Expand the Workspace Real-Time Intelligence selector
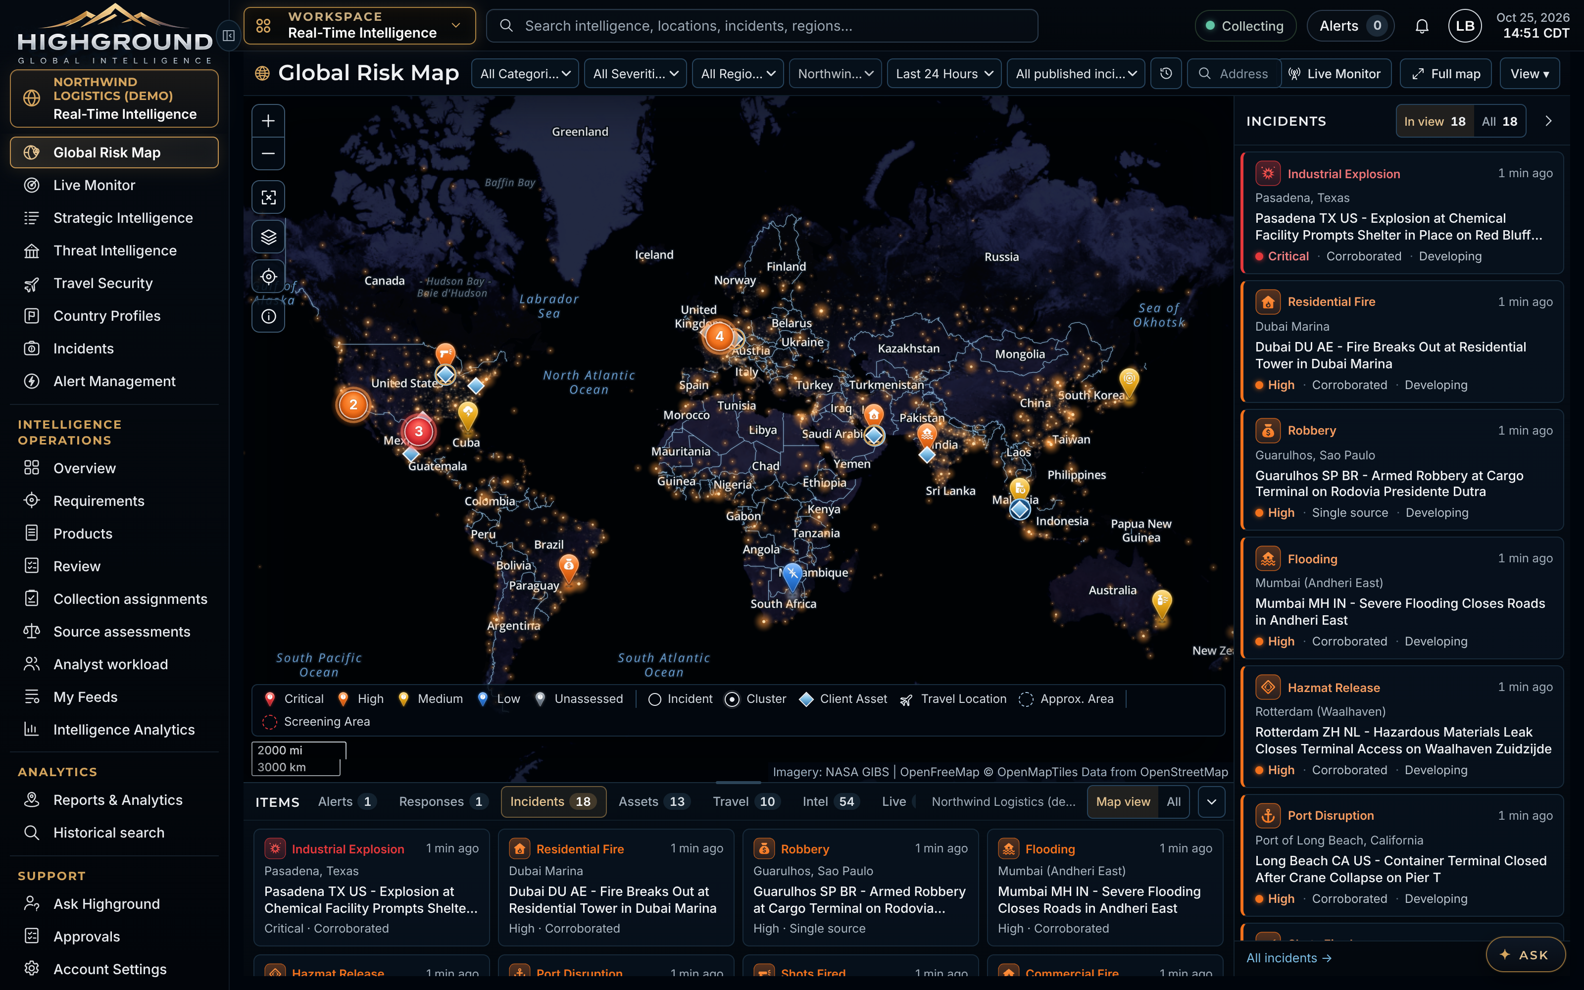Image resolution: width=1584 pixels, height=990 pixels. point(359,26)
